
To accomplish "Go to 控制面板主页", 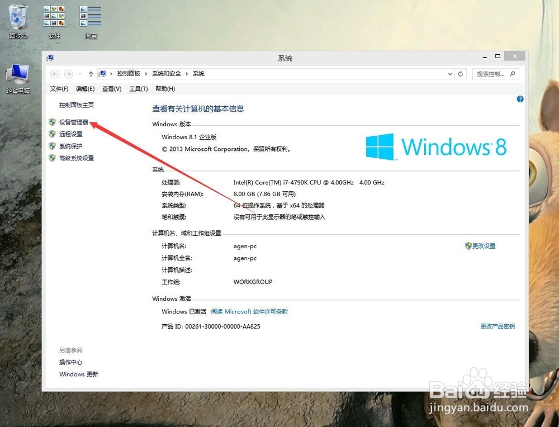I will tap(76, 105).
